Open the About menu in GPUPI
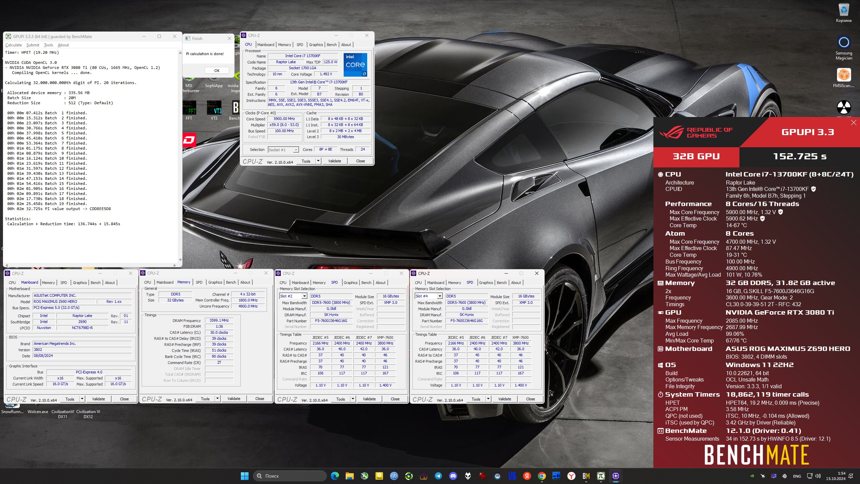The width and height of the screenshot is (860, 484). pos(63,45)
